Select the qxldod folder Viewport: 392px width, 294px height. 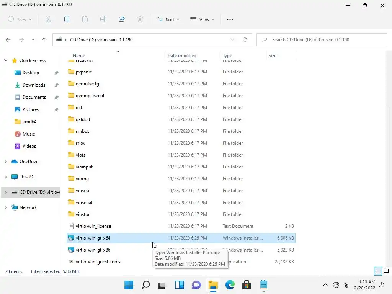[83, 119]
